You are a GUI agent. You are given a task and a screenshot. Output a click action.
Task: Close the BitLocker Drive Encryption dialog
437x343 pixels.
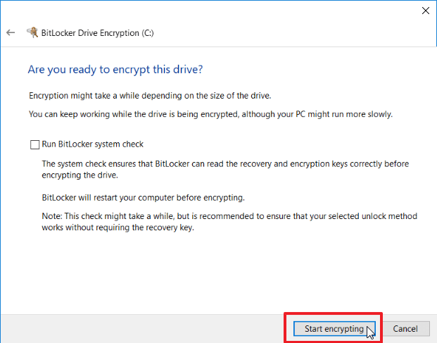coord(425,11)
